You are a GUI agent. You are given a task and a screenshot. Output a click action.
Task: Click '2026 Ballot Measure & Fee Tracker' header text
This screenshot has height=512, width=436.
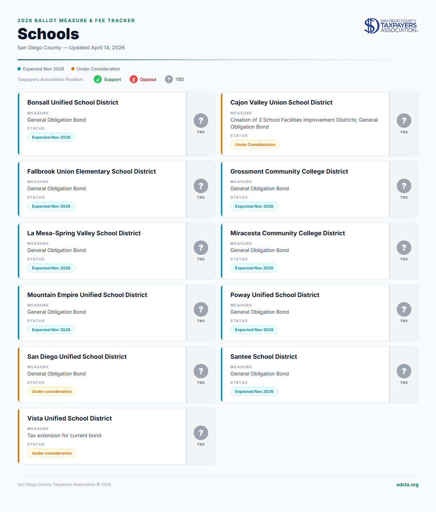pyautogui.click(x=76, y=21)
